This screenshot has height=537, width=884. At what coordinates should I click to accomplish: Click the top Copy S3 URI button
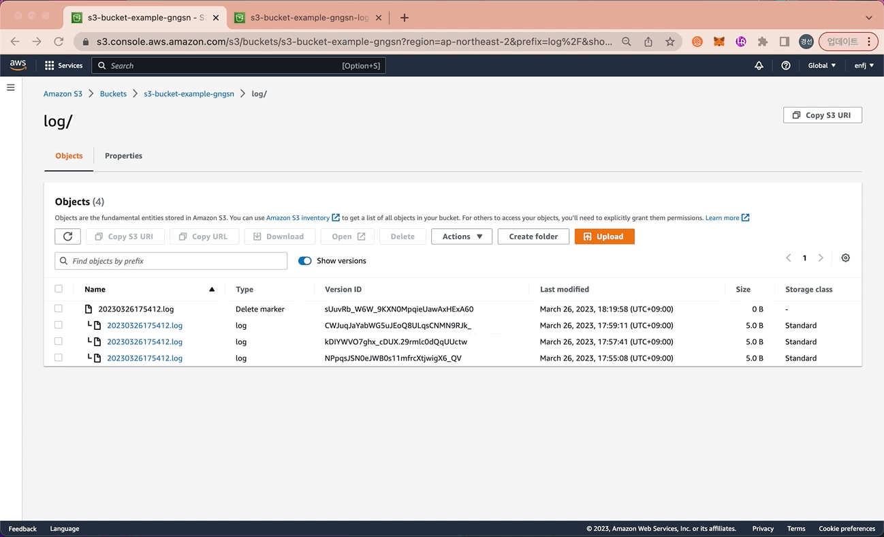click(x=823, y=115)
